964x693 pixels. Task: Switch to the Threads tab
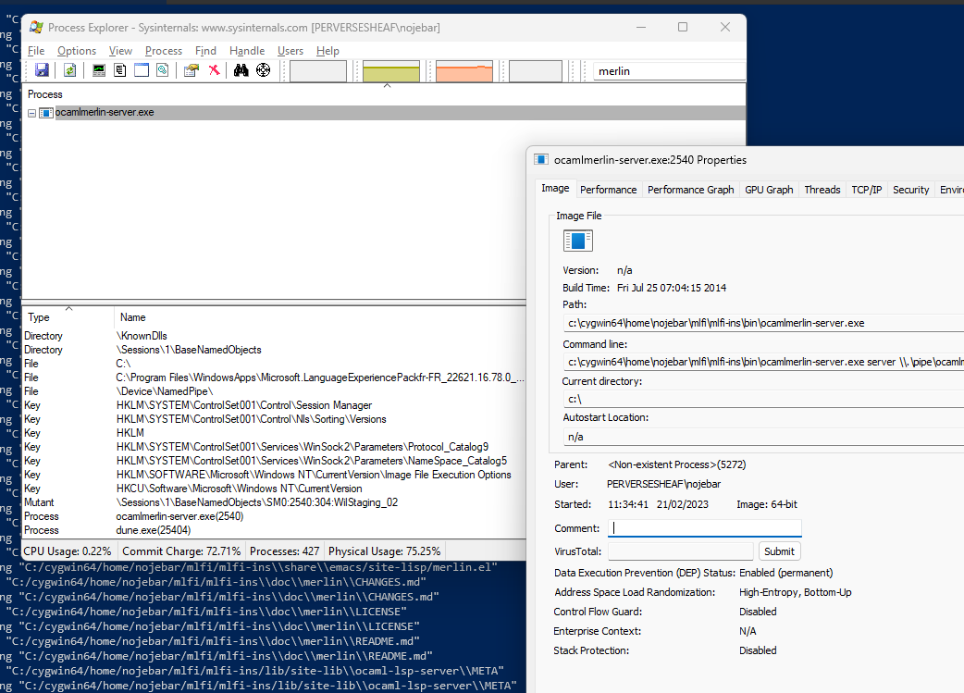[822, 190]
